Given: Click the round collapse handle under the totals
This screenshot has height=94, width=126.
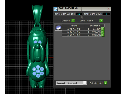Looking at the screenshot, I should [82, 17].
